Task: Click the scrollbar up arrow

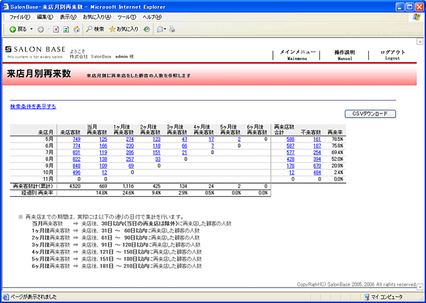Action: 420,42
